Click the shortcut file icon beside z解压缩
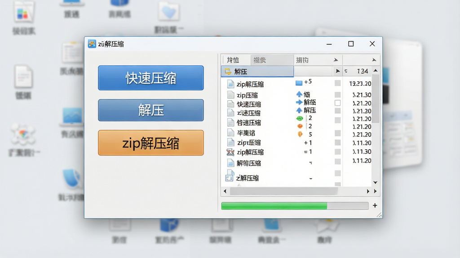The width and height of the screenshot is (460, 258). pyautogui.click(x=230, y=176)
